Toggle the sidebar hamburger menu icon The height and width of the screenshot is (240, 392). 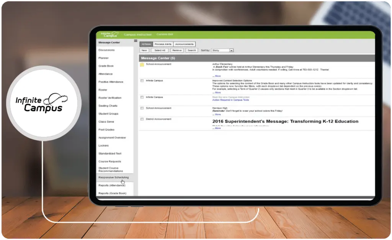point(136,41)
